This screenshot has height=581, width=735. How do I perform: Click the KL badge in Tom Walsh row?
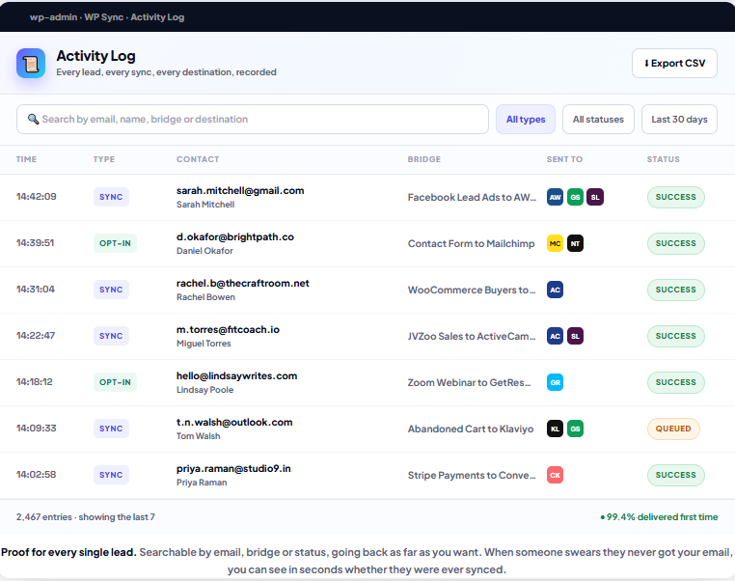pos(555,429)
